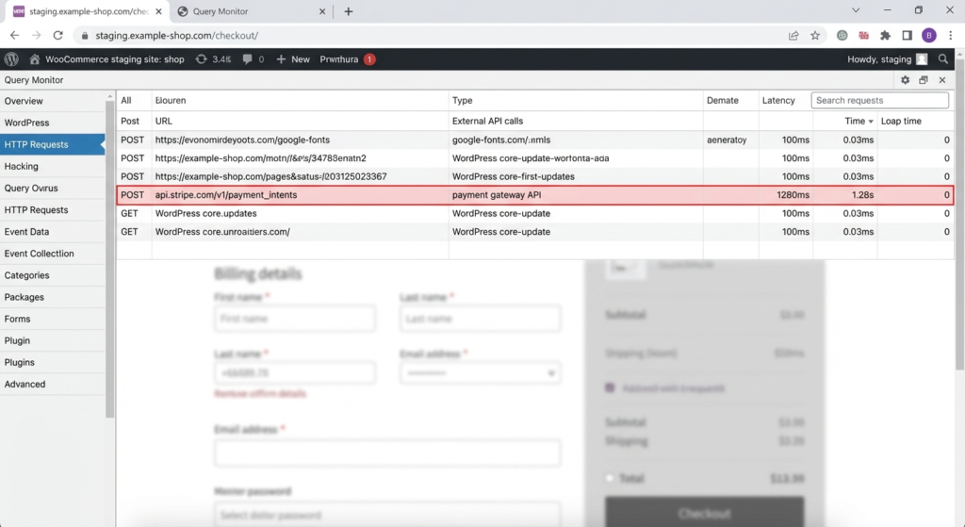The image size is (965, 527).
Task: Close the Query Monitor panel
Action: [942, 80]
